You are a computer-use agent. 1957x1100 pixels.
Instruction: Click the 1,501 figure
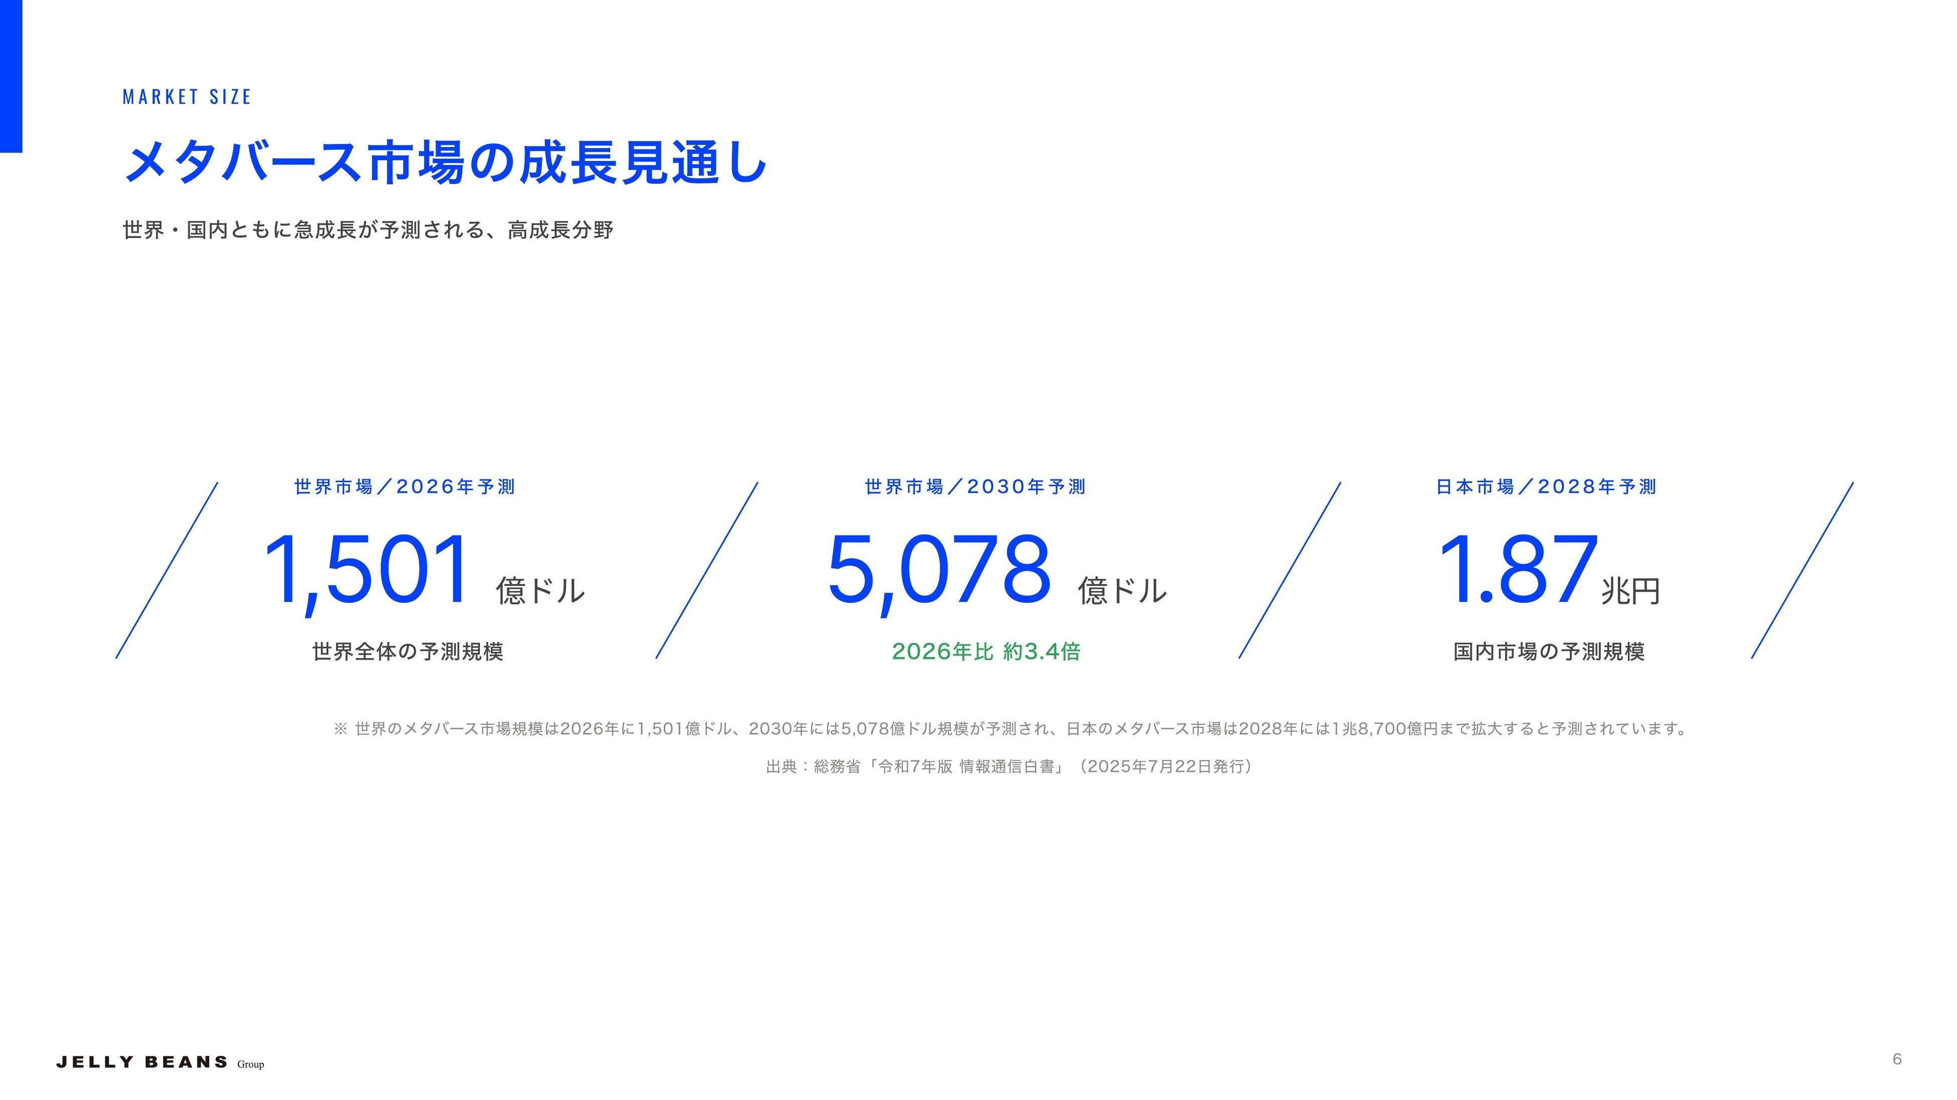[x=367, y=570]
